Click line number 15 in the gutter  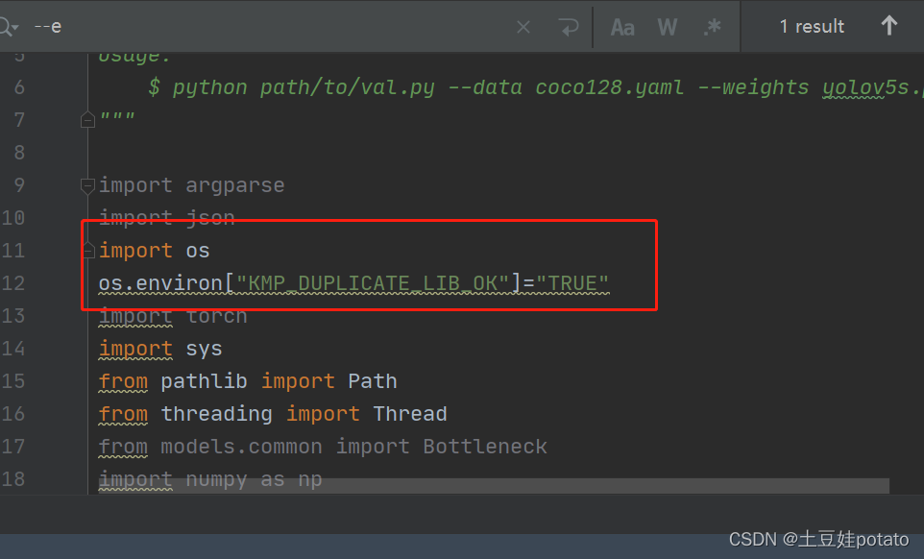click(13, 381)
